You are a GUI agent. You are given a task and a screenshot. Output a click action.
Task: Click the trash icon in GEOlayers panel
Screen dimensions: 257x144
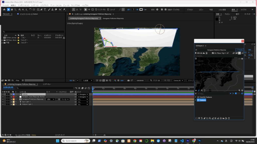pyautogui.click(x=229, y=118)
